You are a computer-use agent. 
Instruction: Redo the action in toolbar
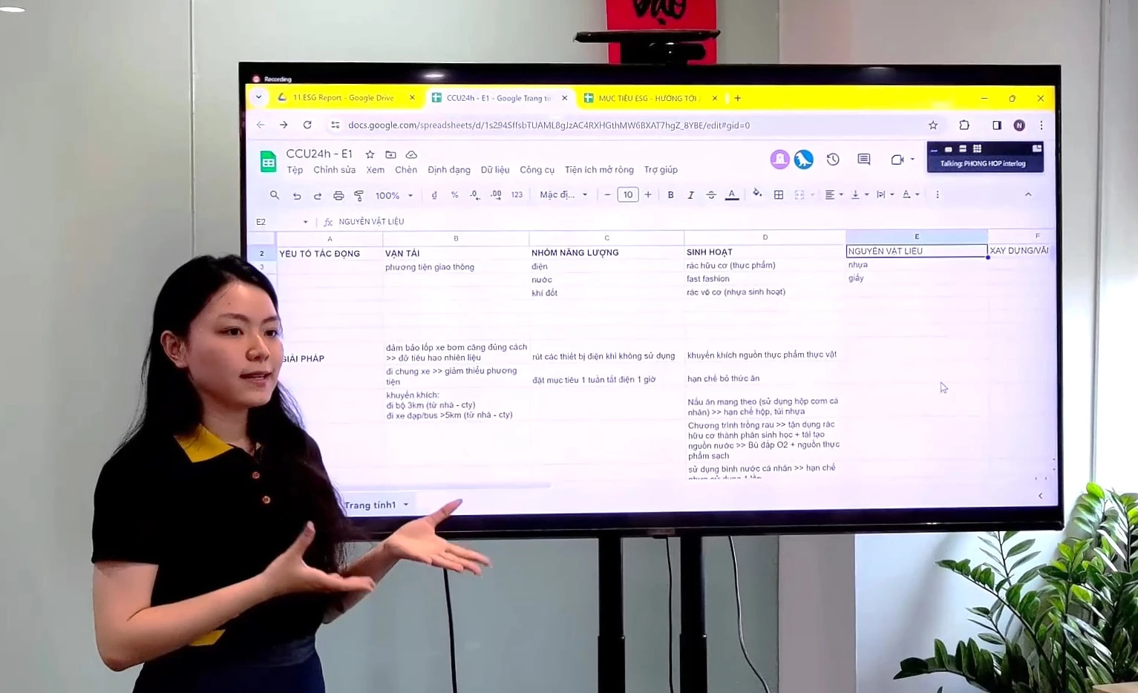tap(318, 196)
